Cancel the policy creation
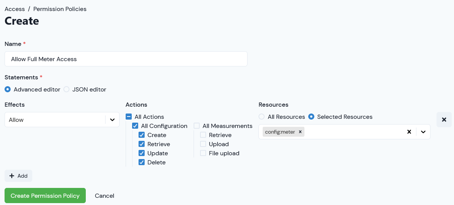The width and height of the screenshot is (454, 205). [x=104, y=196]
